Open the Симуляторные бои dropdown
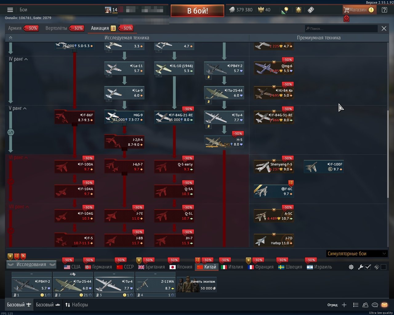This screenshot has height=315, width=394. pyautogui.click(x=356, y=254)
